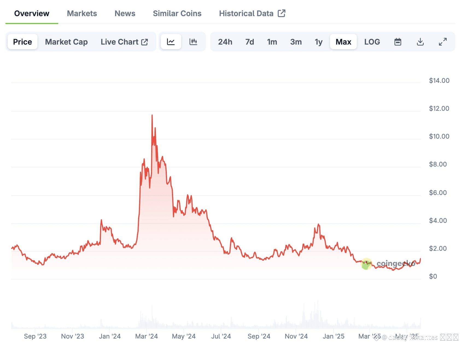The width and height of the screenshot is (461, 344).
Task: Open the calendar date range picker
Action: [x=398, y=42]
